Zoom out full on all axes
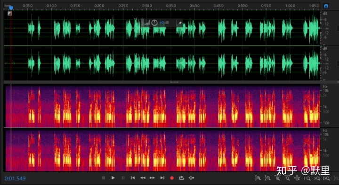339x185 pixels. point(297,178)
